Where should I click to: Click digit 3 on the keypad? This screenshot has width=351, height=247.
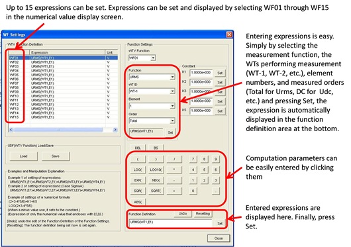click(x=216, y=180)
